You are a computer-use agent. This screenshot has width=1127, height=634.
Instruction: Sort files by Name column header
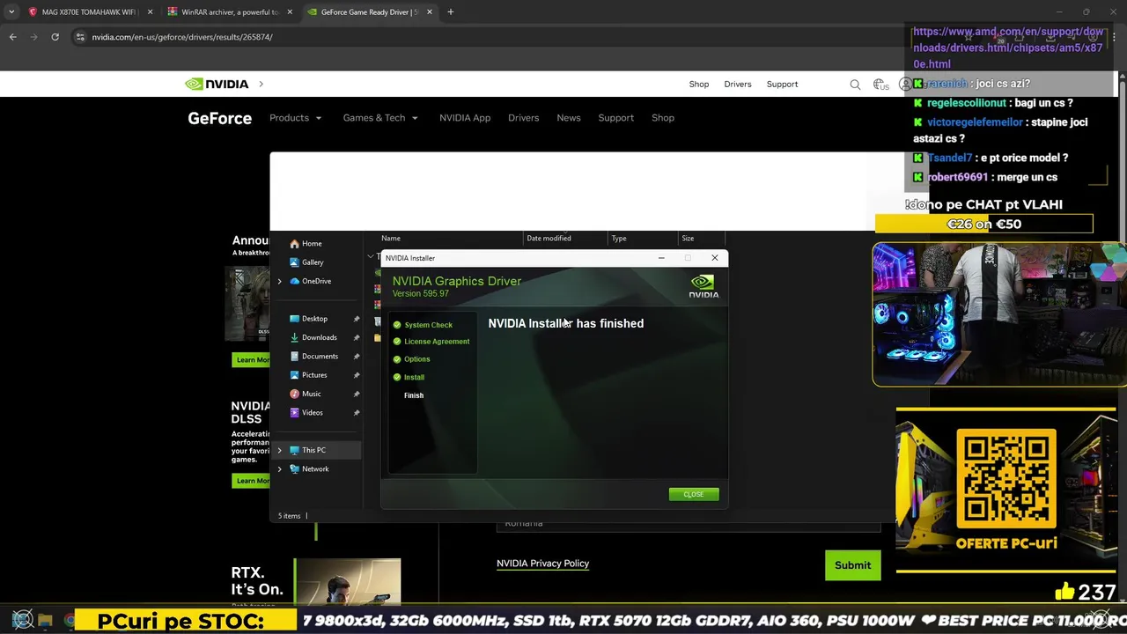pos(391,239)
